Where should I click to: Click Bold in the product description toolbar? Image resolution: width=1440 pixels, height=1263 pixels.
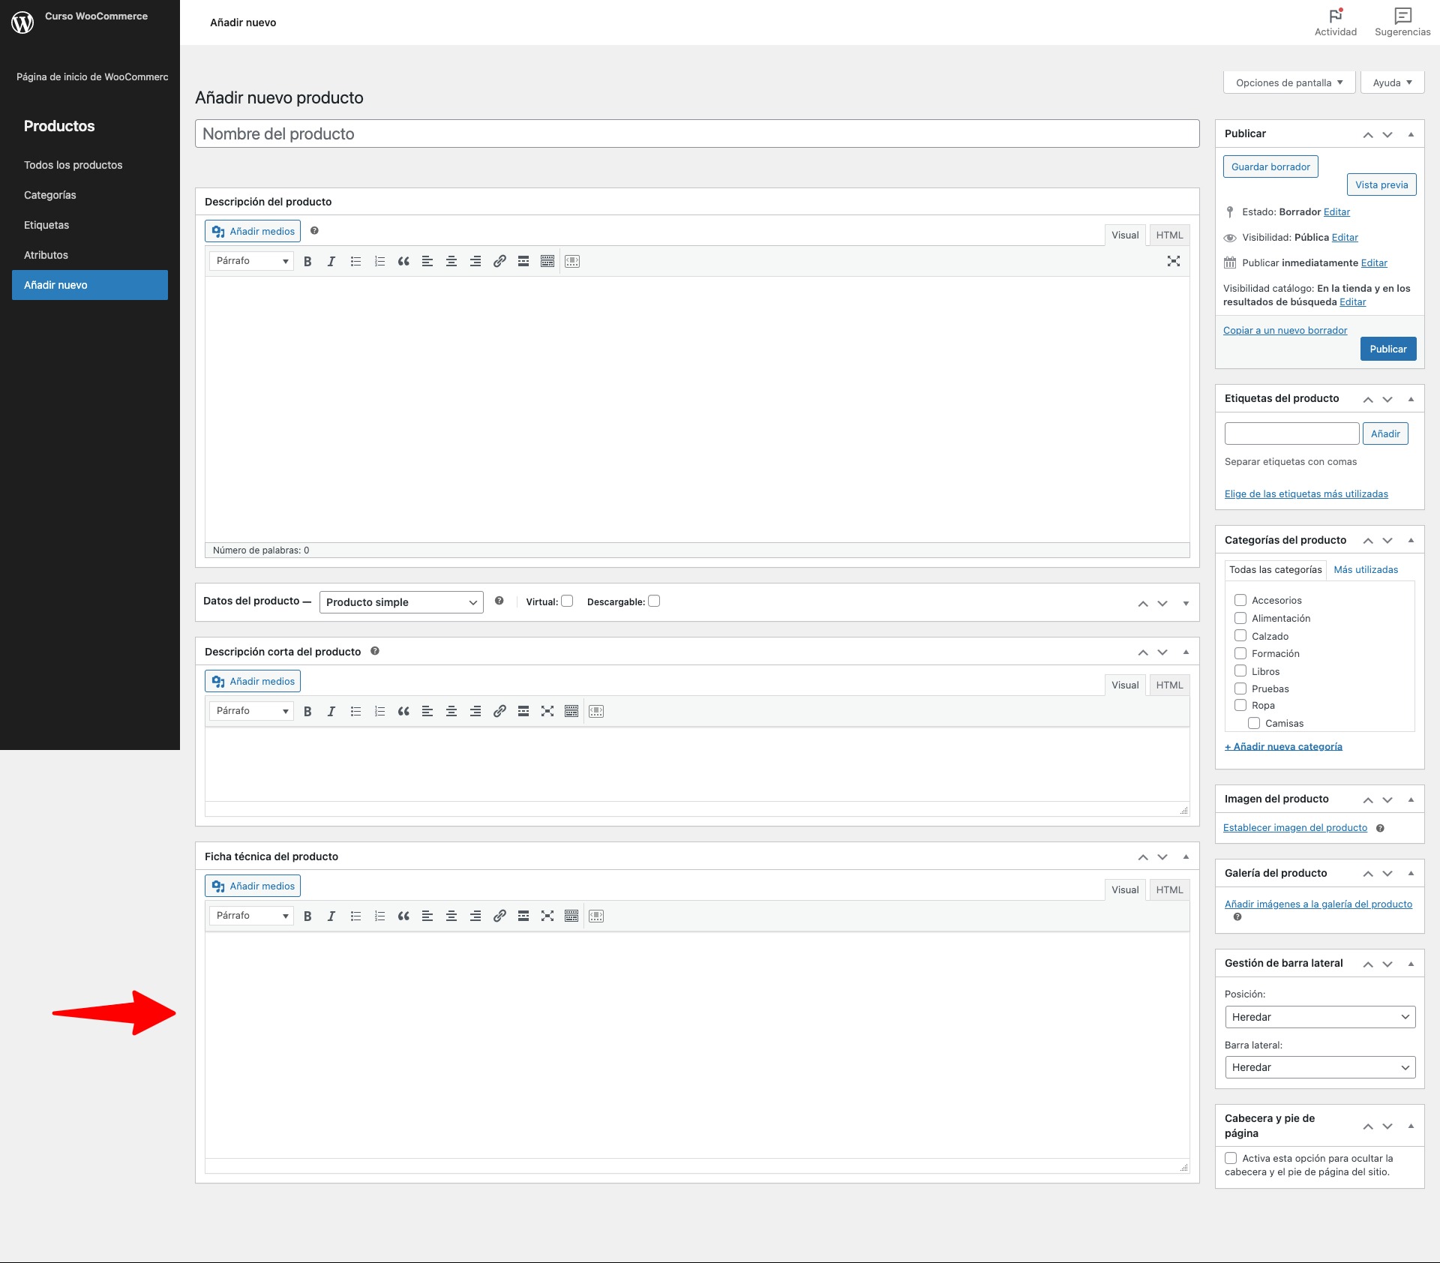307,261
